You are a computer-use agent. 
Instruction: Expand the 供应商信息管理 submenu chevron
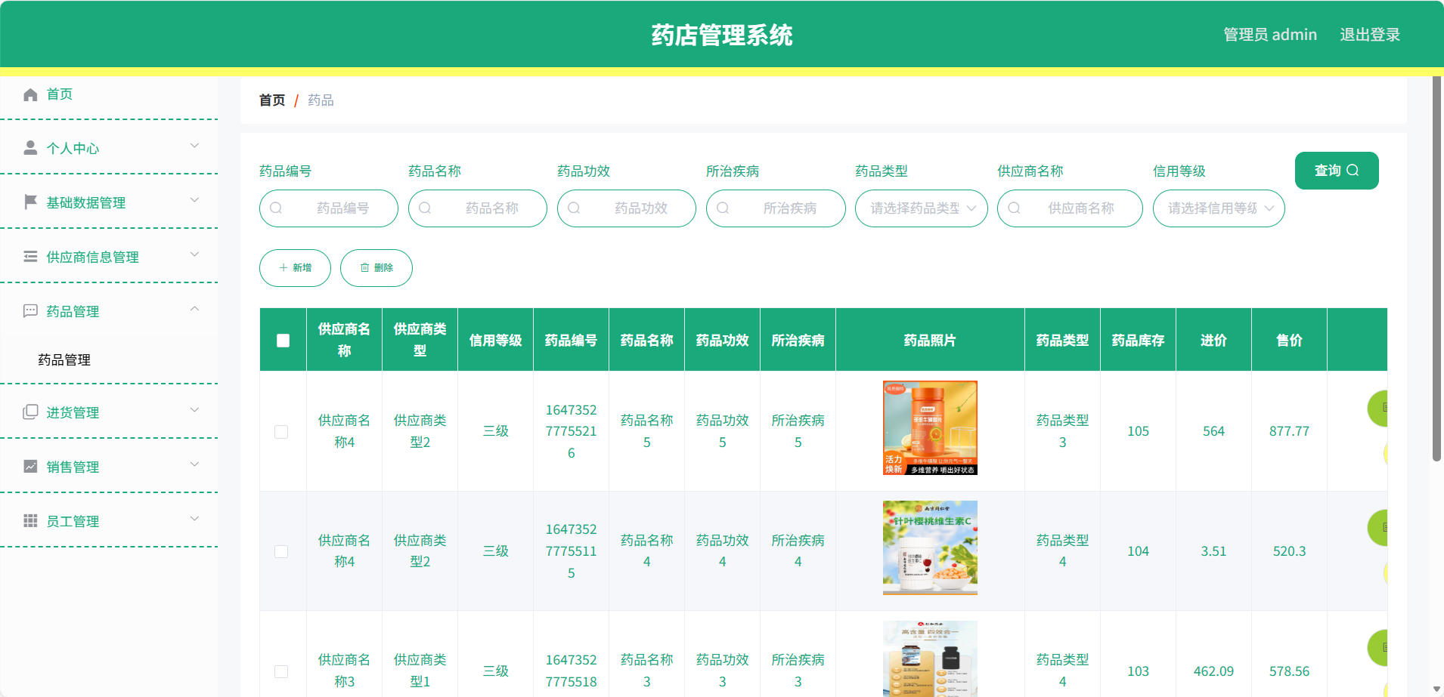(194, 254)
